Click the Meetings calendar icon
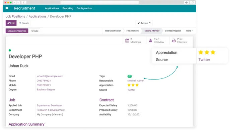 [127, 41]
